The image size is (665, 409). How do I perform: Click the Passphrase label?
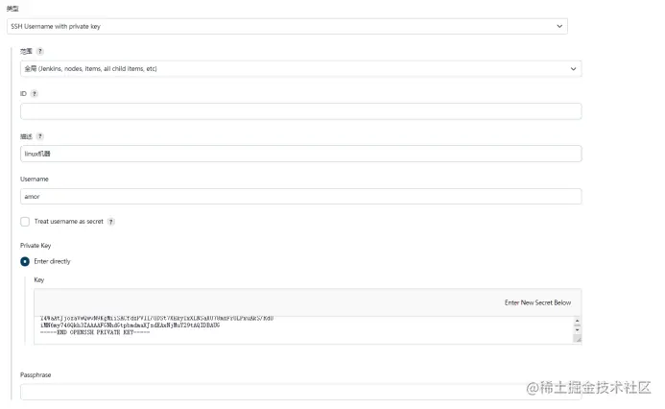pyautogui.click(x=36, y=375)
